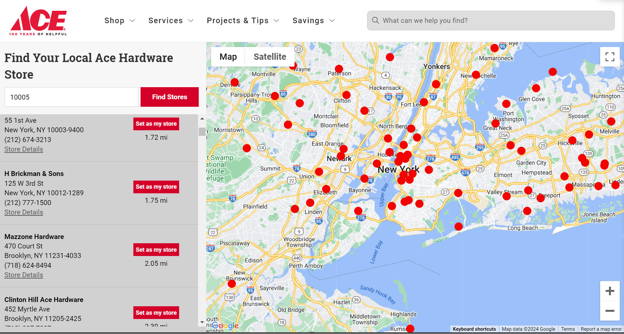Select the store marker near Clifton
624x334 pixels.
(346, 95)
